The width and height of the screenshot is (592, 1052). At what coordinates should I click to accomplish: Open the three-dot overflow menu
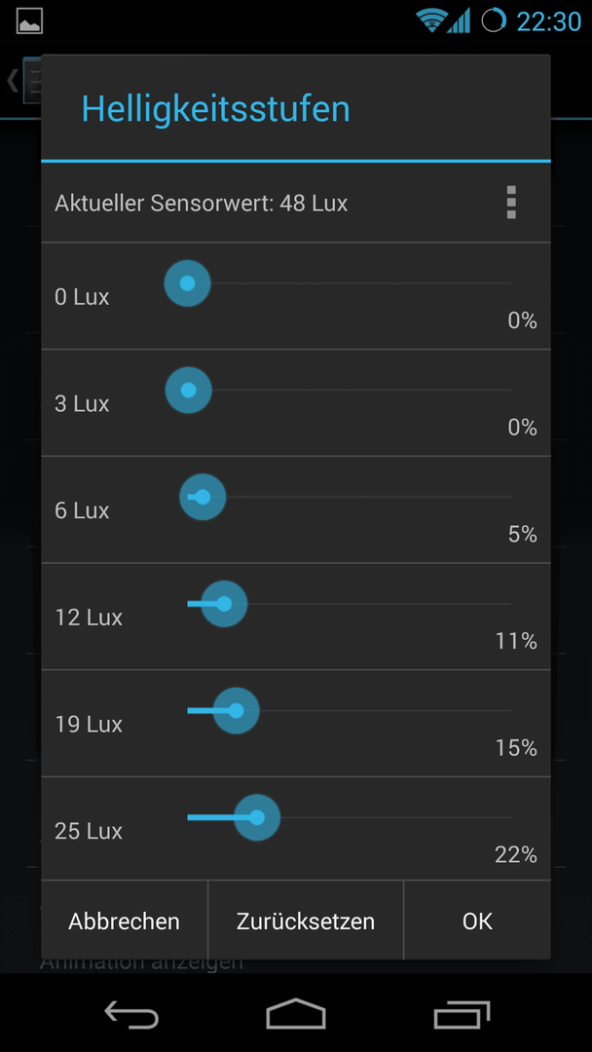tap(511, 202)
